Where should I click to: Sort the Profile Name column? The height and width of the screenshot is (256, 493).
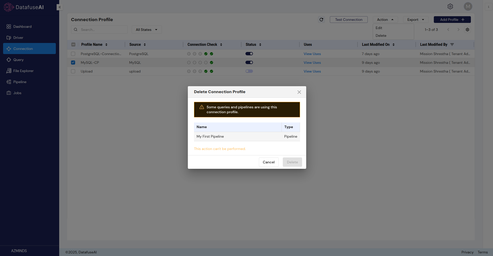coord(107,45)
